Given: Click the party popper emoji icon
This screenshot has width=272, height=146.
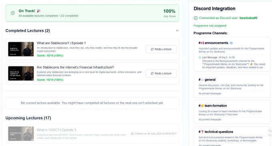Looking at the screenshot, I should 38,11.
